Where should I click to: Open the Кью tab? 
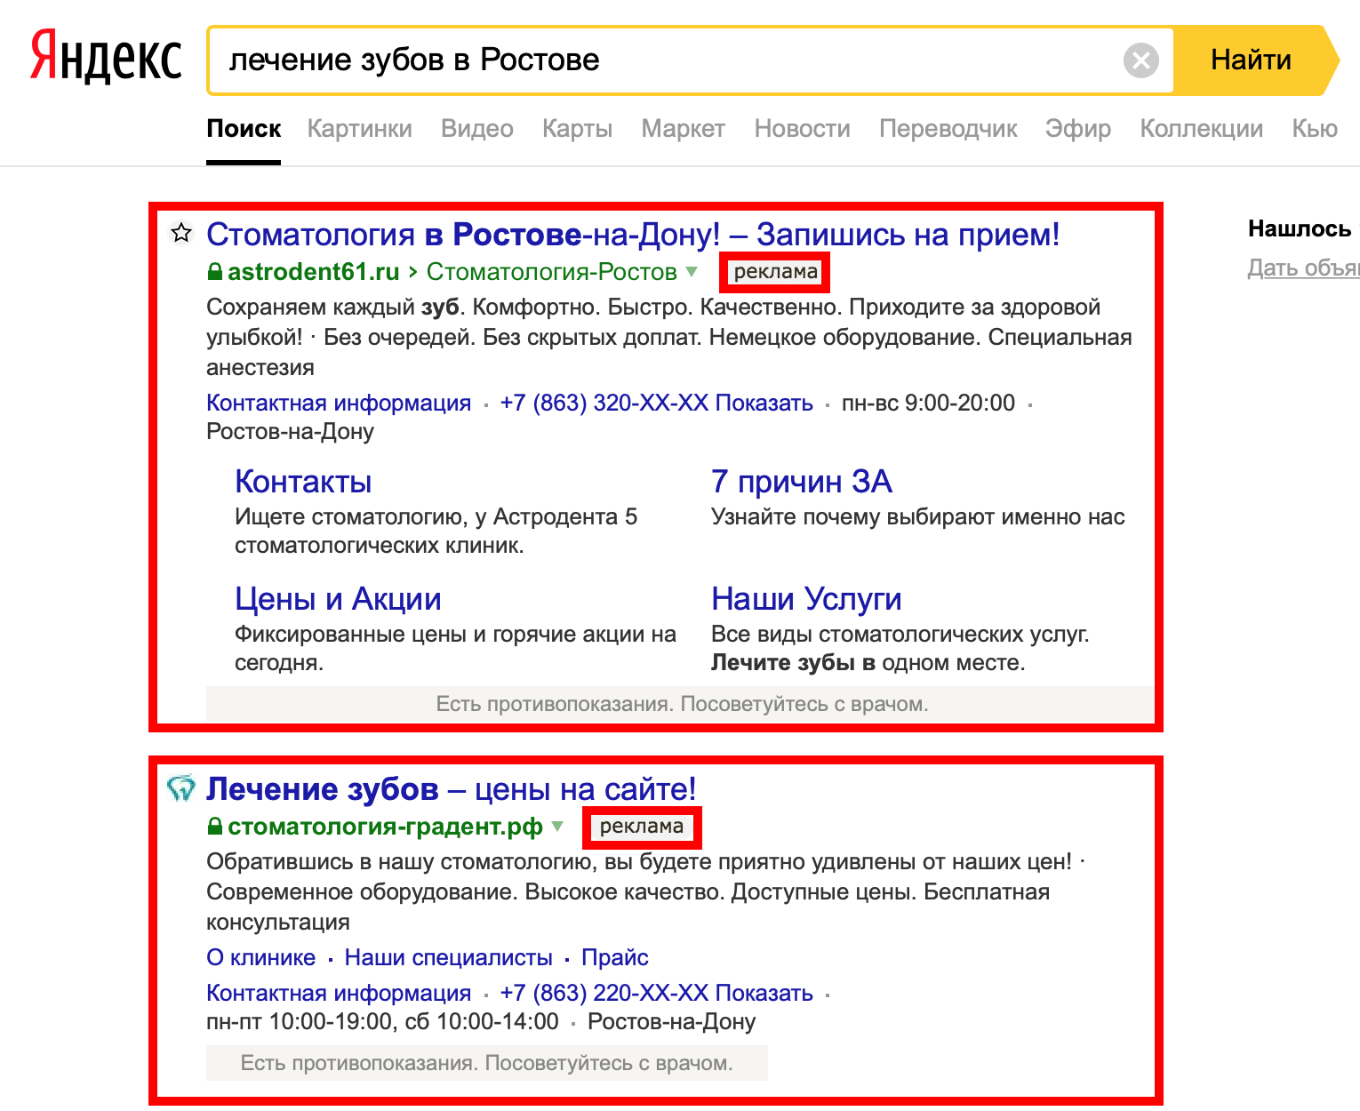(x=1316, y=129)
